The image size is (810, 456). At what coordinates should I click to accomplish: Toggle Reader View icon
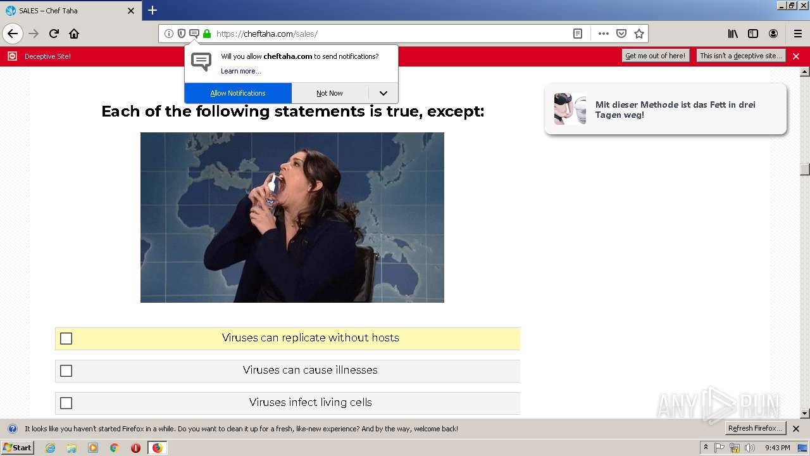578,34
